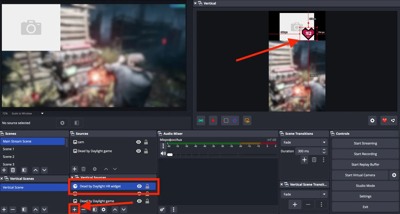Click the red heart icon in Vertical dock
This screenshot has height=214, width=400.
(x=384, y=121)
